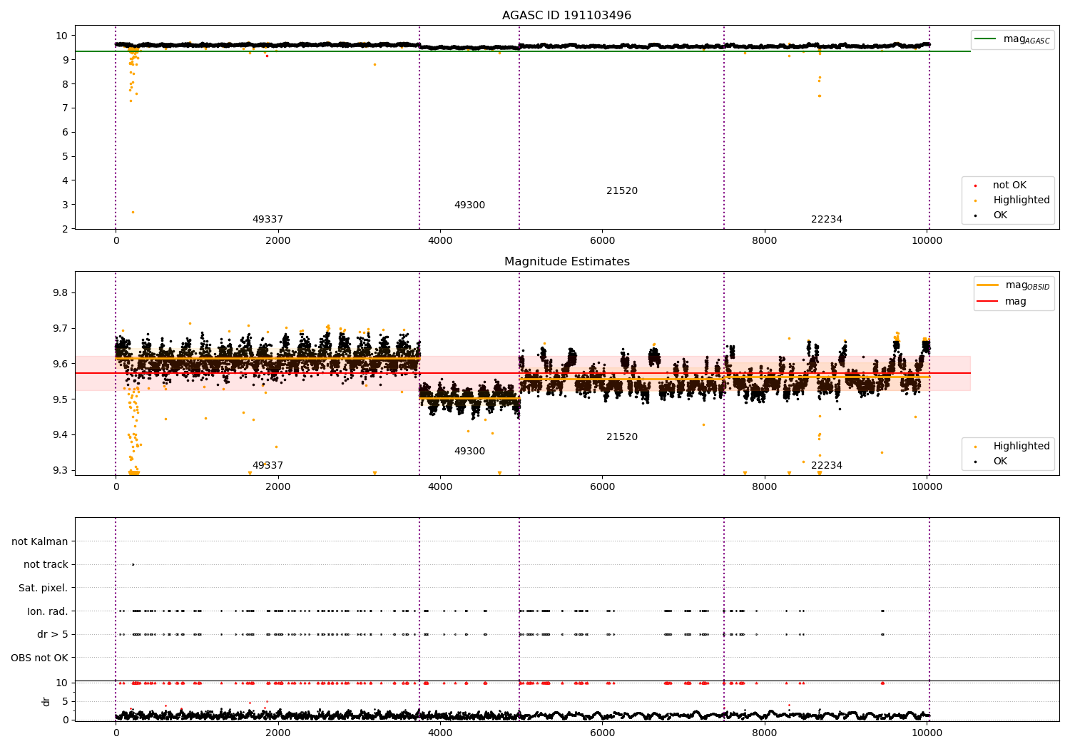This screenshot has width=1070, height=749.
Task: Click obsid label '49337' in top plot
Action: [x=267, y=220]
